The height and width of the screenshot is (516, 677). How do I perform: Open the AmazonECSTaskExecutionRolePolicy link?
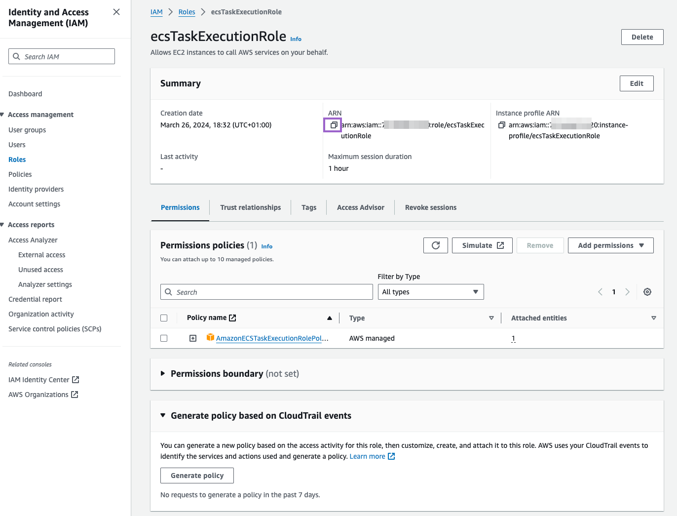(x=271, y=338)
